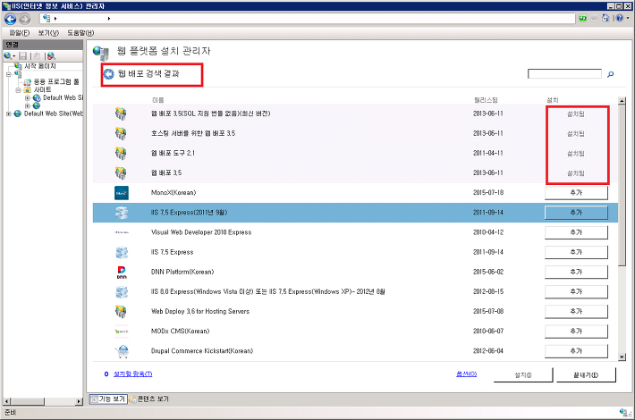Image resolution: width=635 pixels, height=420 pixels.
Task: Open the 설치할 항목(T) link
Action: [133, 374]
